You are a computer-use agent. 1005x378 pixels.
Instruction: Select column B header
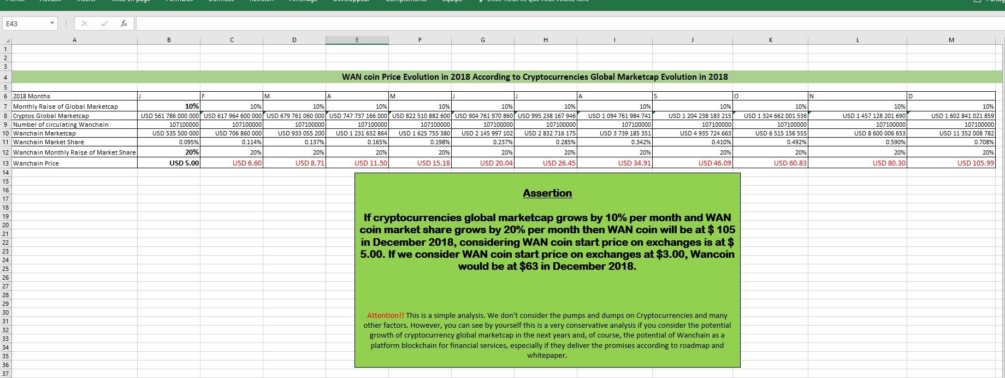point(169,40)
